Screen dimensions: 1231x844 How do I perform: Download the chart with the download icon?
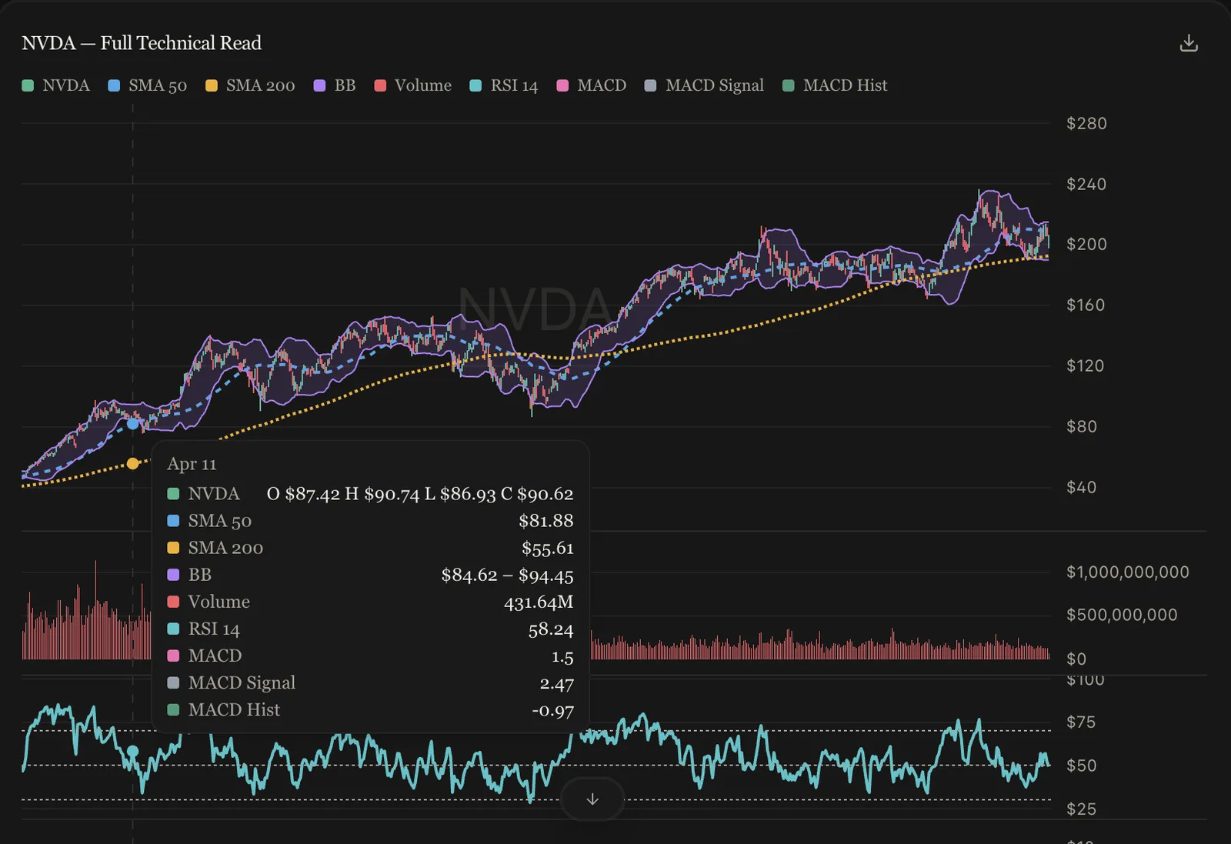point(1189,43)
